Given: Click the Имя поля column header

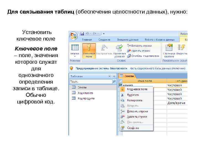Looking at the screenshot, I should pos(145,81).
